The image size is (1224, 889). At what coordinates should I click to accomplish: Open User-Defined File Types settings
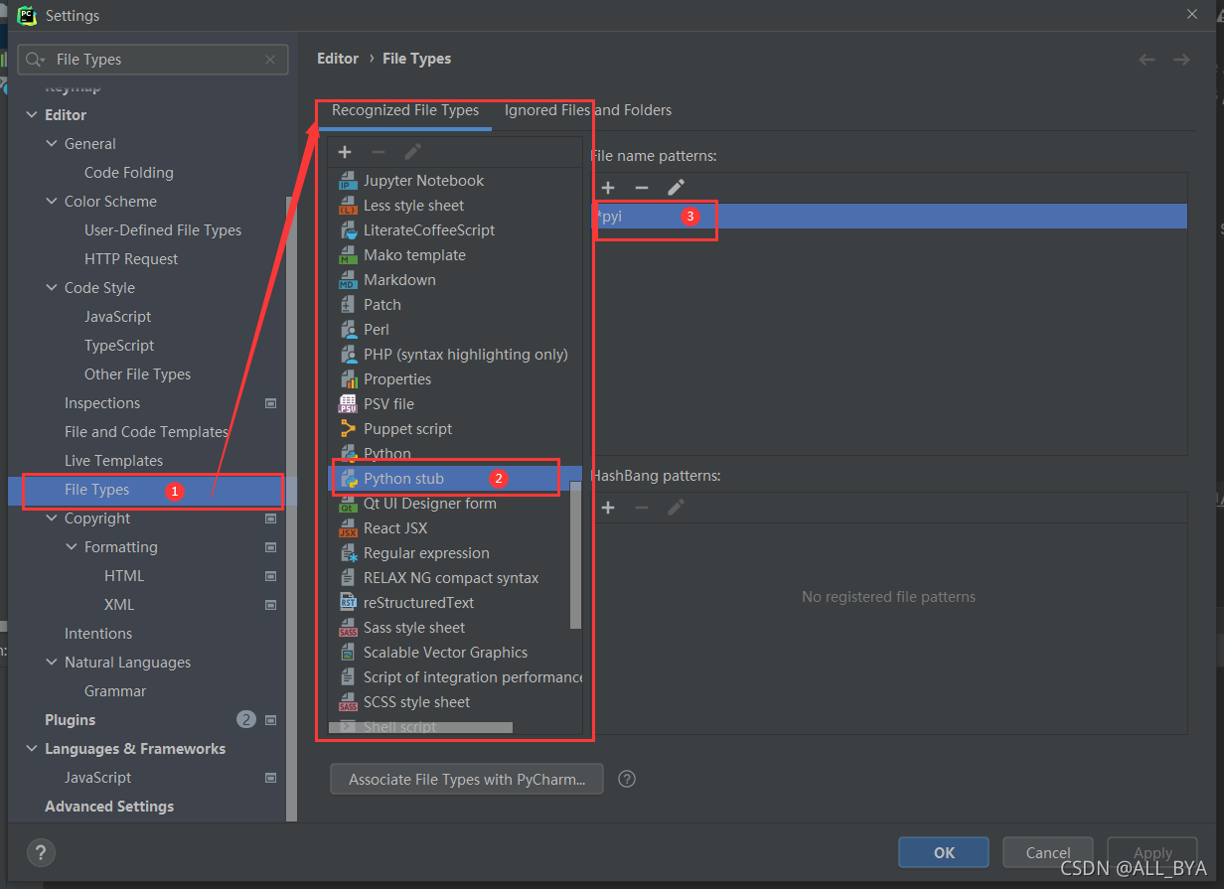coord(163,230)
